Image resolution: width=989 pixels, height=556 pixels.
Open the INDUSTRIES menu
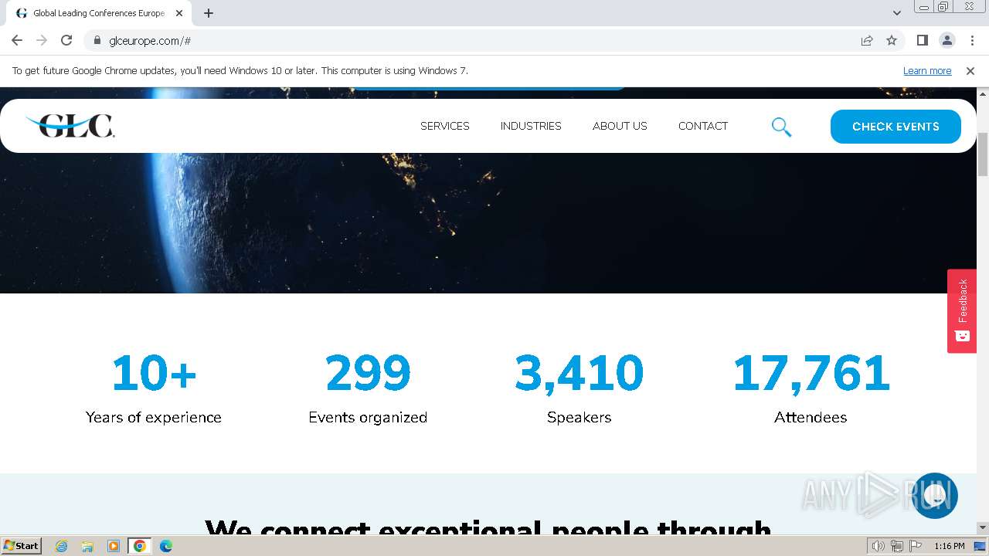point(531,126)
